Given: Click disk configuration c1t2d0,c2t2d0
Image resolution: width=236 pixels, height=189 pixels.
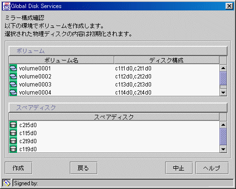Looking at the screenshot, I should coord(133,77).
